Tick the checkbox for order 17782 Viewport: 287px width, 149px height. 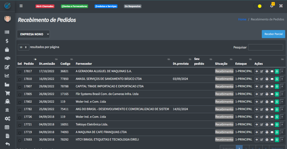coord(20,110)
